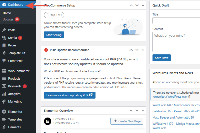Click the Elementor v3.30.3 version text
This screenshot has height=133, width=200.
click(64, 119)
